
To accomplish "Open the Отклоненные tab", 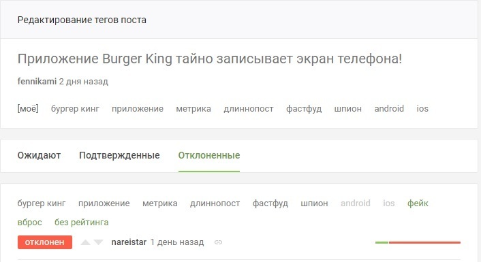I will pyautogui.click(x=209, y=155).
